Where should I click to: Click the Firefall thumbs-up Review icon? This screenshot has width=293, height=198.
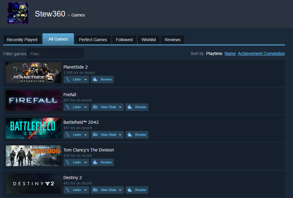tap(130, 107)
